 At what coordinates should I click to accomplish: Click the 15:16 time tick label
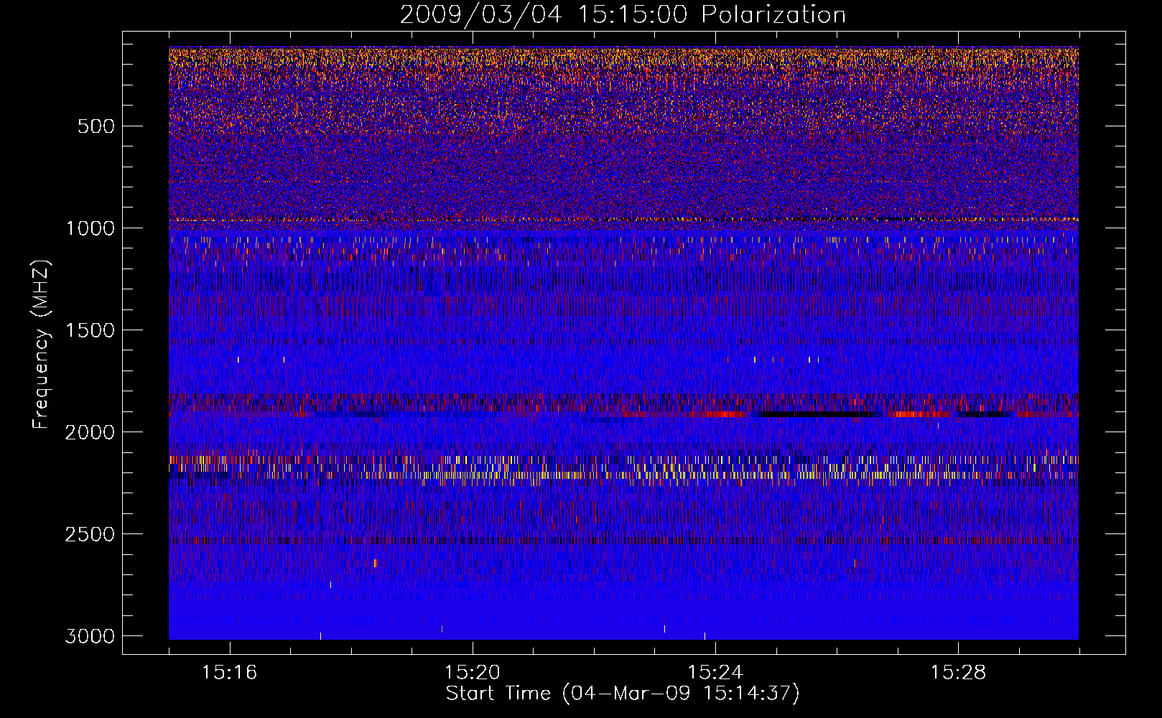coord(229,672)
